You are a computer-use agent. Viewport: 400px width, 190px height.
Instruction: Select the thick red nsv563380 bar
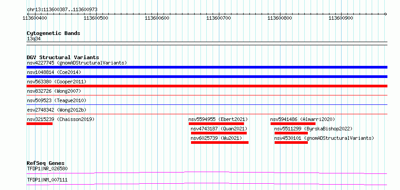pos(207,86)
